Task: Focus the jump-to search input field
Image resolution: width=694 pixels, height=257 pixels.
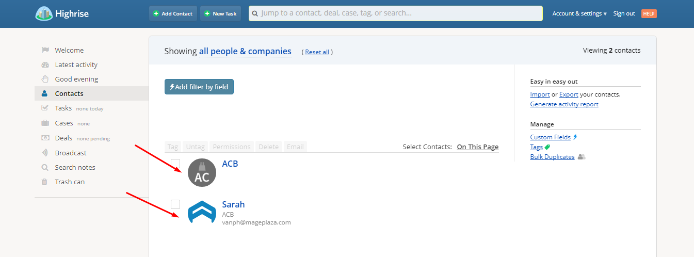Action: (x=396, y=13)
